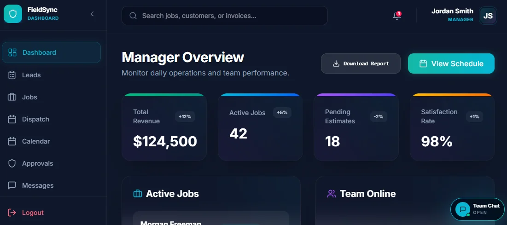The height and width of the screenshot is (225, 507).
Task: Open the Total Revenue card
Action: coord(164,127)
